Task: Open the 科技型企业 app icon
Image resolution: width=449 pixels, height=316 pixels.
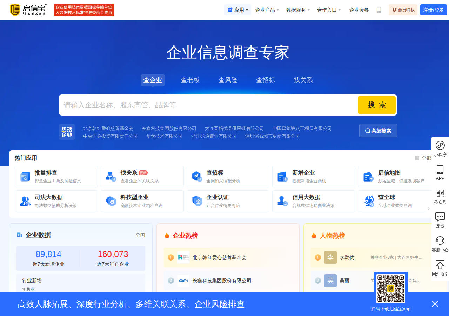Action: pos(111,201)
